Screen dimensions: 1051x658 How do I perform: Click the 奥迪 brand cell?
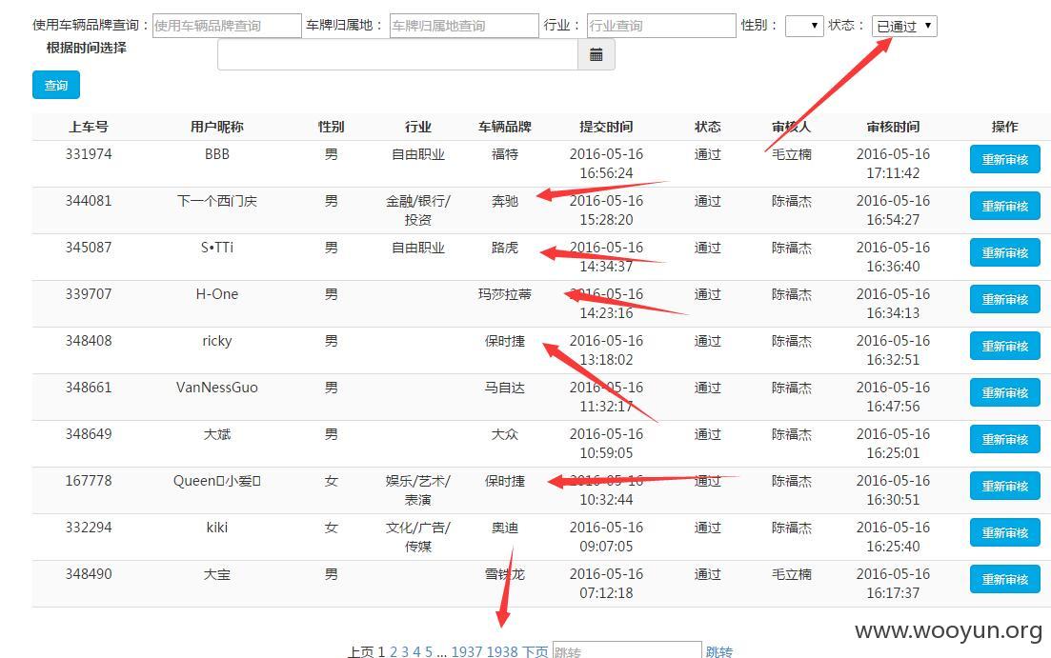(505, 528)
